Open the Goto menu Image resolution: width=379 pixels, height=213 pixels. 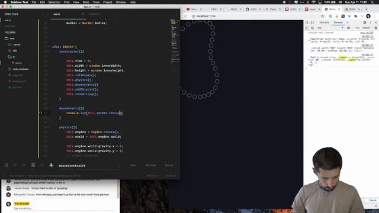tap(86, 2)
